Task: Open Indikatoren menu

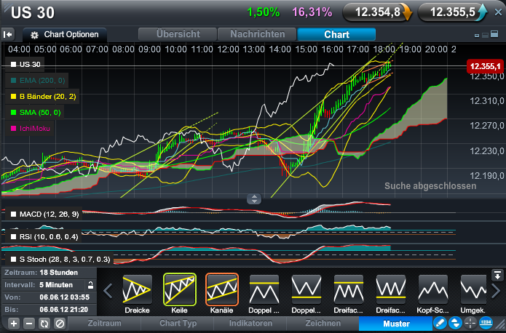Action: (250, 324)
